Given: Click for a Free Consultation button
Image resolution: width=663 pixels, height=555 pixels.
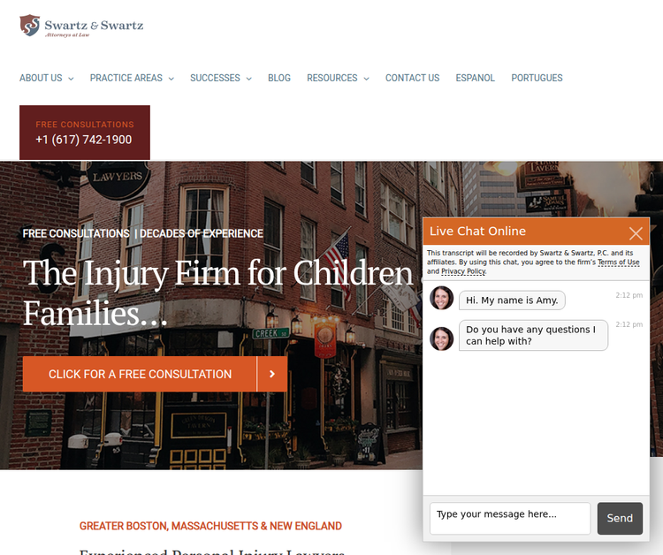Looking at the screenshot, I should pyautogui.click(x=140, y=374).
